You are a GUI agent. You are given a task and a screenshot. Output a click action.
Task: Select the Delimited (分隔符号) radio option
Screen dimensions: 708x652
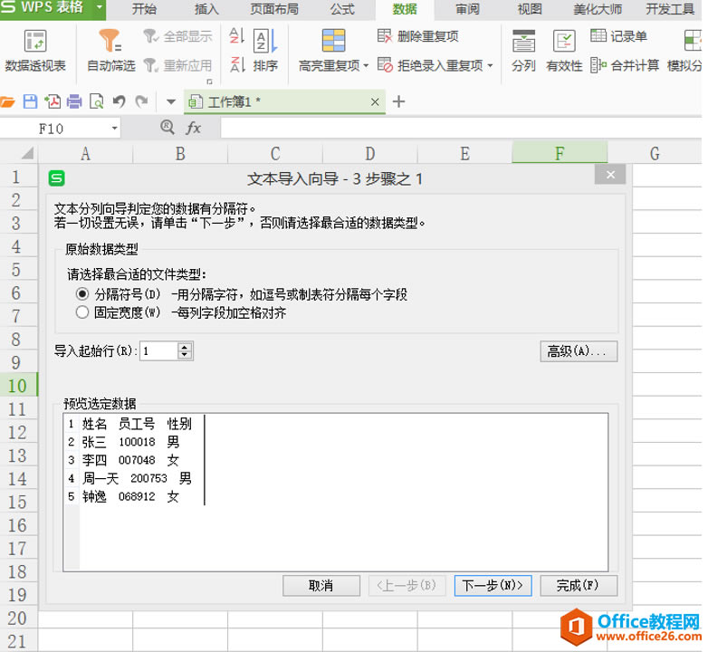[x=82, y=294]
